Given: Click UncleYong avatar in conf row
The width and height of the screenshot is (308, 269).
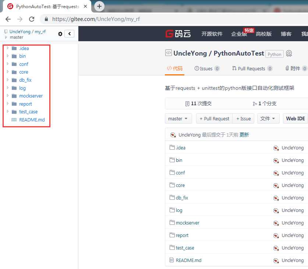Looking at the screenshot, I should pos(276,173).
